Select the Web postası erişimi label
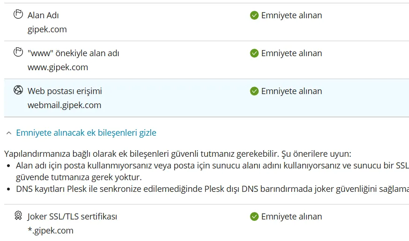This screenshot has width=409, height=241. pos(65,91)
